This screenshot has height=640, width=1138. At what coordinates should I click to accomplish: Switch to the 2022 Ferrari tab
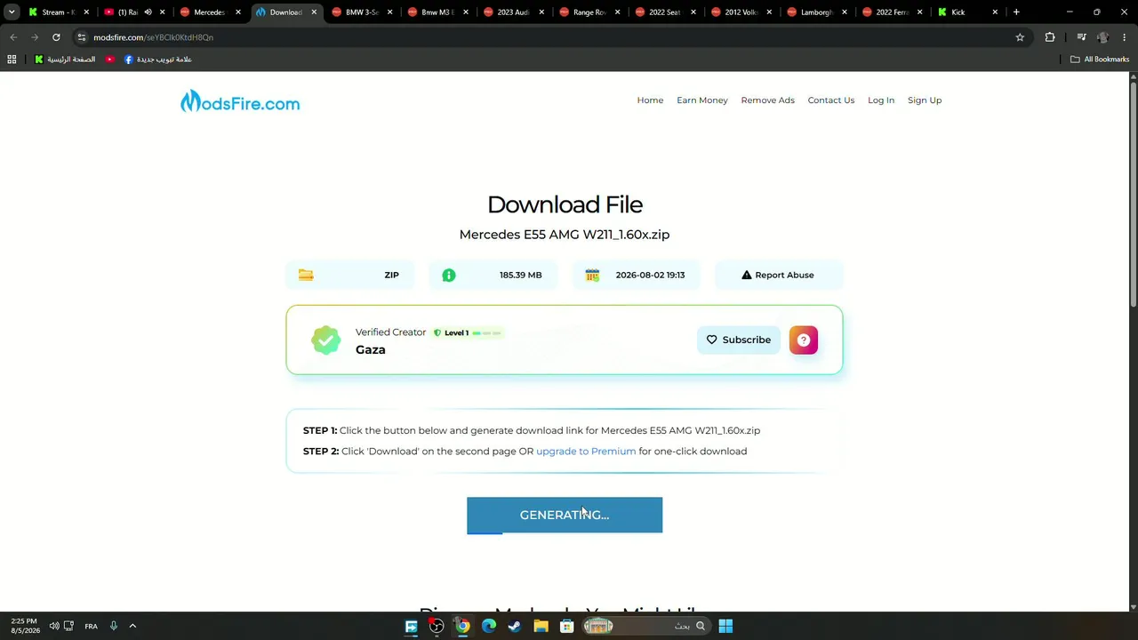[x=891, y=12]
